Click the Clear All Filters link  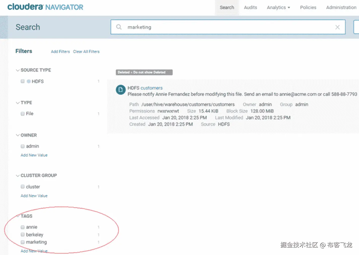tap(86, 51)
